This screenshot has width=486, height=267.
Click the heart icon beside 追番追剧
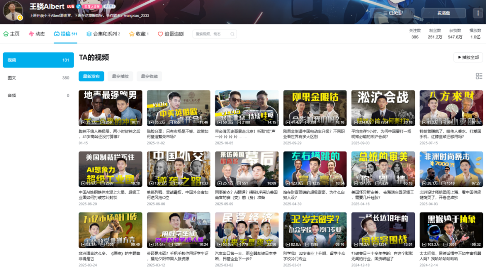click(x=160, y=34)
